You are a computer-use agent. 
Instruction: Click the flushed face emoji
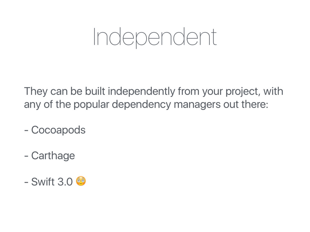point(81,181)
